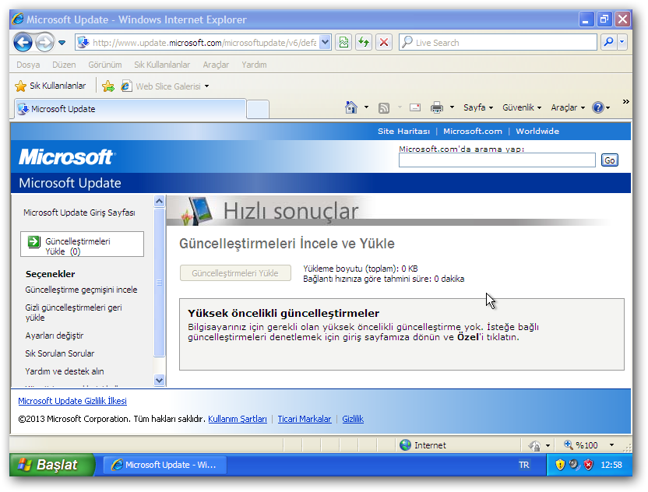Image resolution: width=648 pixels, height=492 pixels.
Task: Open the Dosya menu
Action: pyautogui.click(x=28, y=65)
